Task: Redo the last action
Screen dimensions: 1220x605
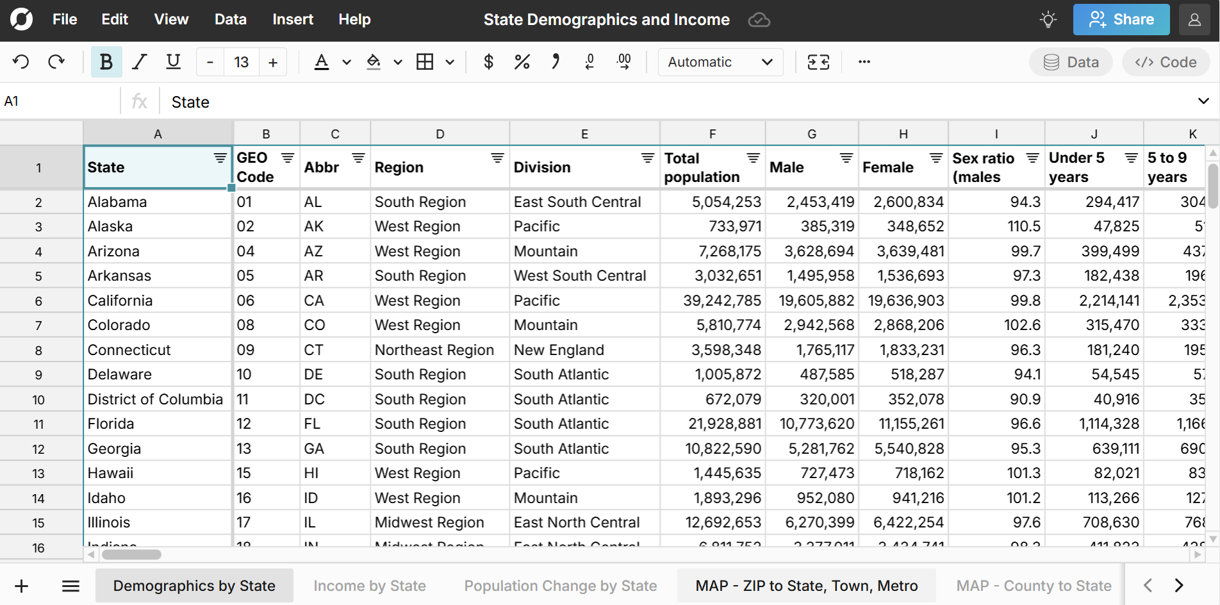Action: click(57, 62)
